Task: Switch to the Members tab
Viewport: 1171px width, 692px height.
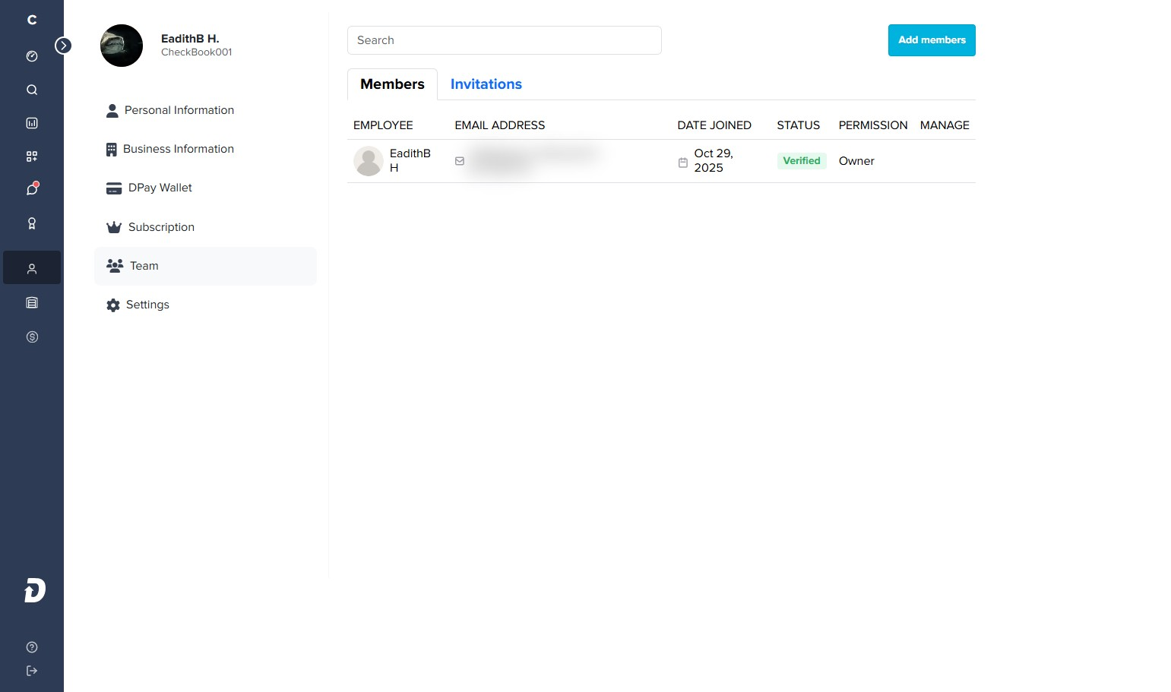Action: [392, 84]
